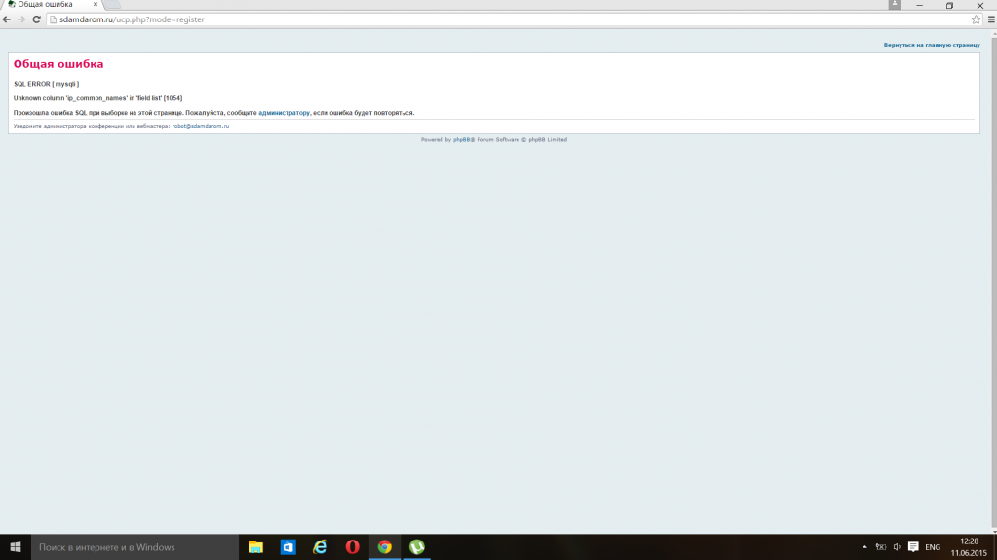Click the 'администратору' link
Image resolution: width=997 pixels, height=560 pixels.
(284, 113)
